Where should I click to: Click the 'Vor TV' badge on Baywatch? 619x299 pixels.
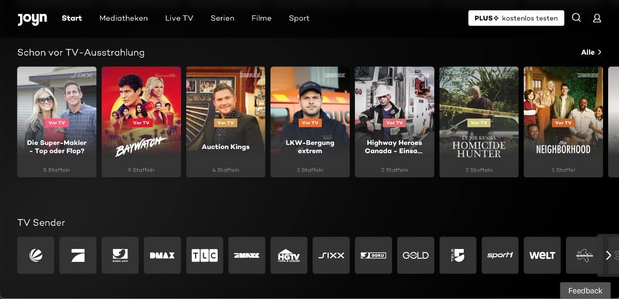141,123
